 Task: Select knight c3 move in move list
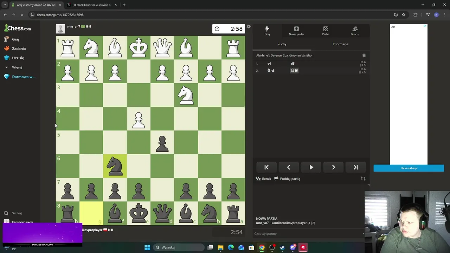click(x=271, y=70)
